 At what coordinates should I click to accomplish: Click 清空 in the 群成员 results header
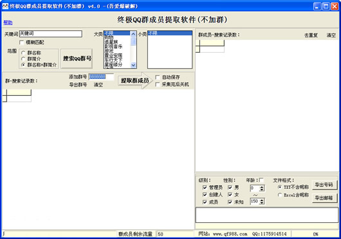tap(331, 35)
